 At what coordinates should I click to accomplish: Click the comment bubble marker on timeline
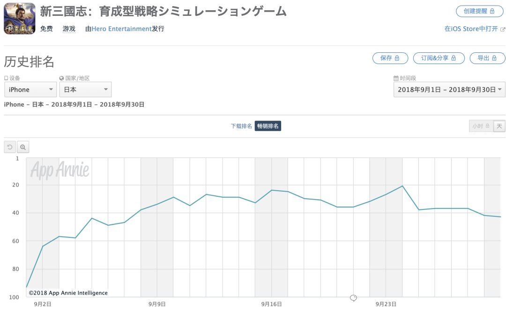(x=354, y=298)
